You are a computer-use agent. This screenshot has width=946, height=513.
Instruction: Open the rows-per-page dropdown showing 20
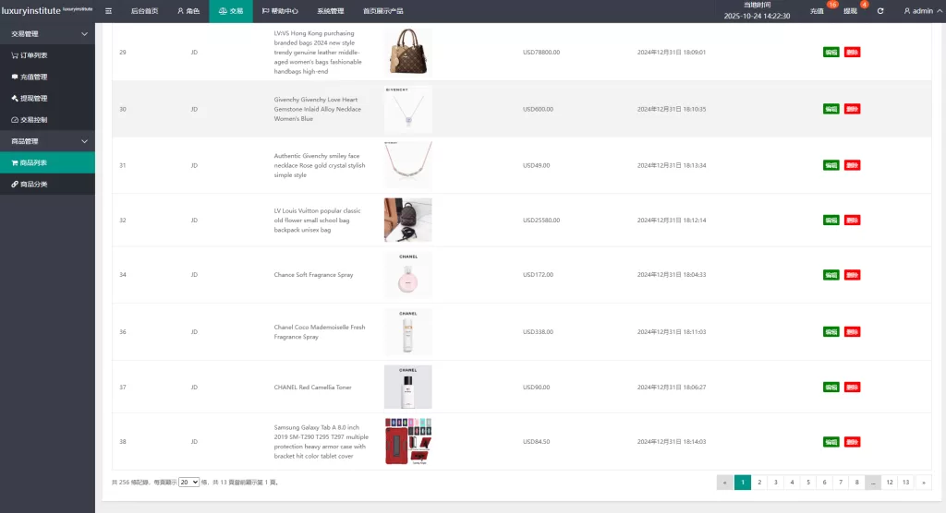pos(188,482)
